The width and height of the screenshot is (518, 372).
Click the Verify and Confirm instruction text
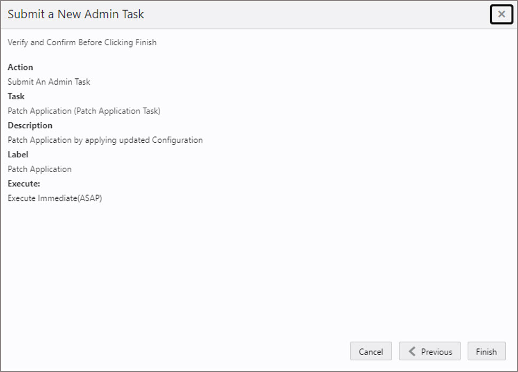[x=81, y=42]
